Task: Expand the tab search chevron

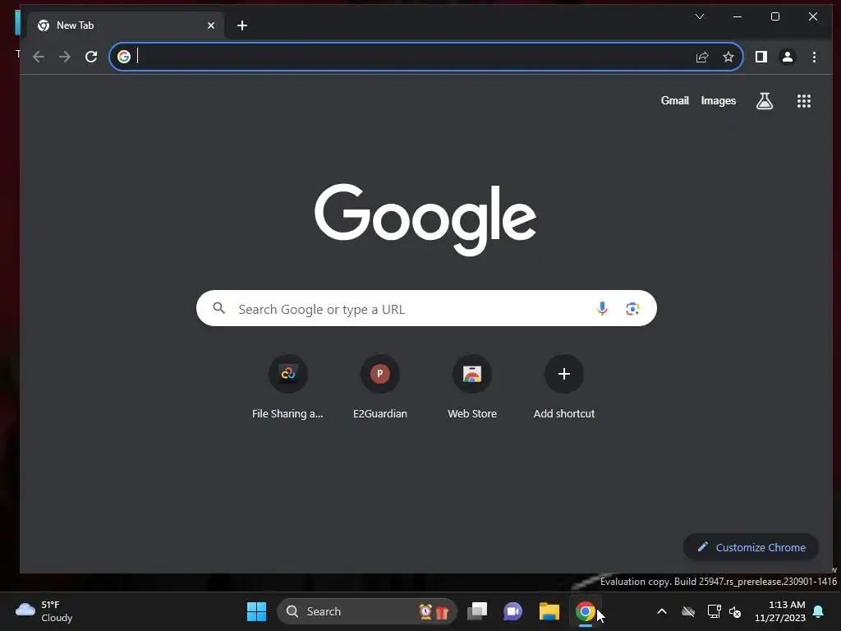Action: 700,16
